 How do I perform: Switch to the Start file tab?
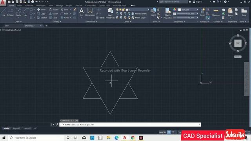(x=7, y=25)
